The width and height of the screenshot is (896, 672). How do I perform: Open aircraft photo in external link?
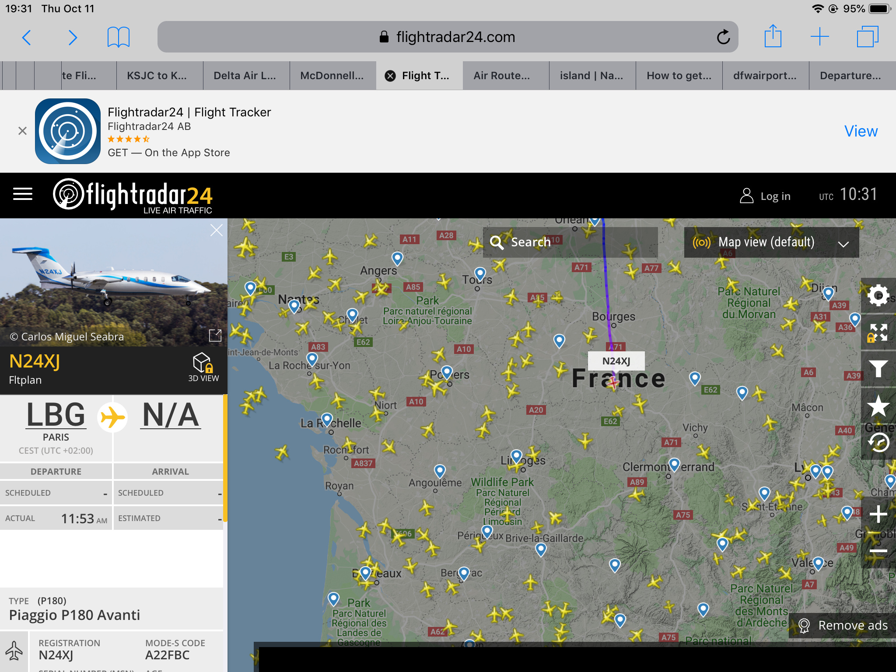[x=215, y=336]
